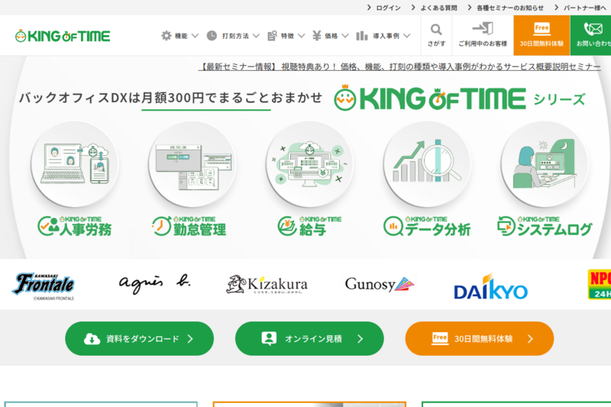Click the 30日間無料体験 header tile text
Image resolution: width=611 pixels, height=407 pixels.
(x=541, y=44)
